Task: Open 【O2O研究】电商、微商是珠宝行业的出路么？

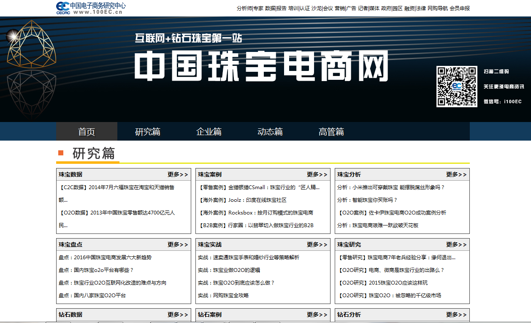Action: (x=391, y=270)
